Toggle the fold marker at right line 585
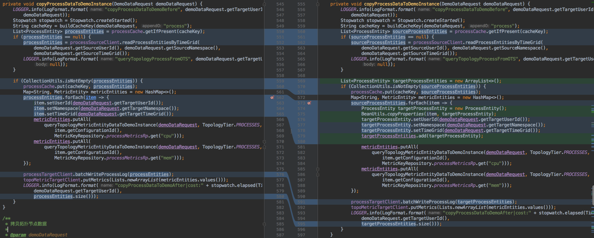 tap(318, 169)
